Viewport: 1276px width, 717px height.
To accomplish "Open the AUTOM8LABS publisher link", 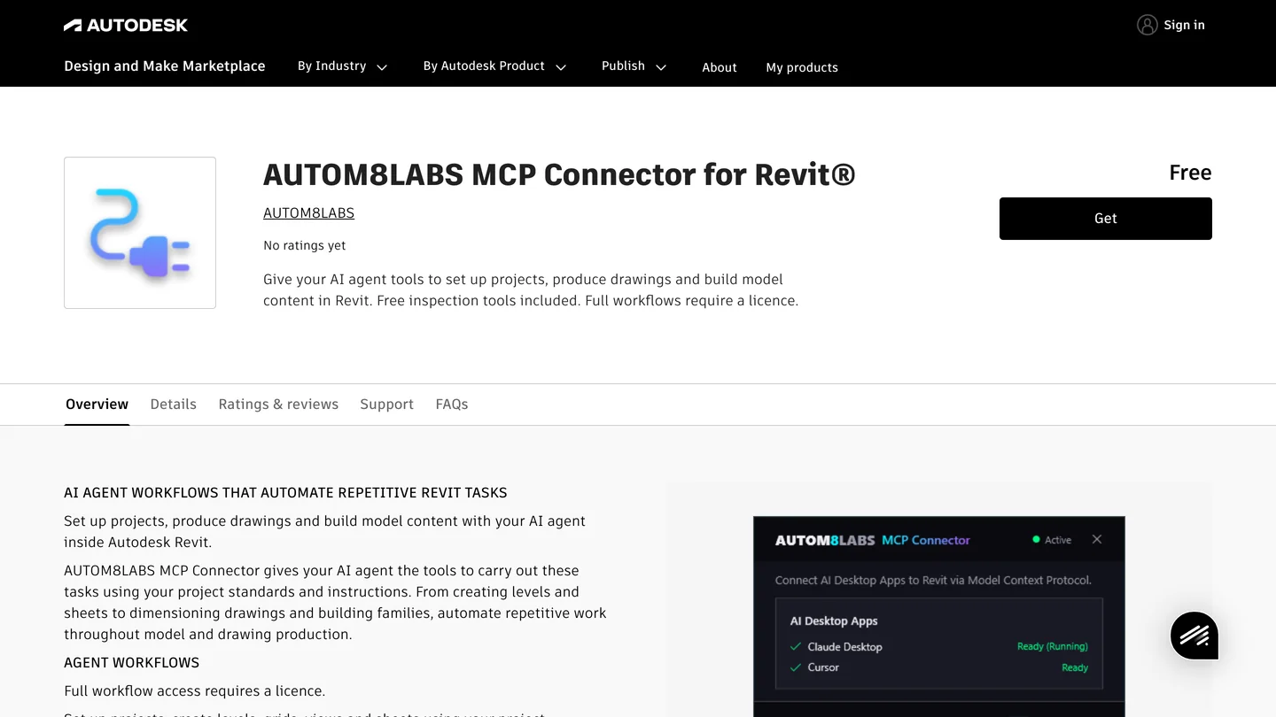I will (x=308, y=213).
